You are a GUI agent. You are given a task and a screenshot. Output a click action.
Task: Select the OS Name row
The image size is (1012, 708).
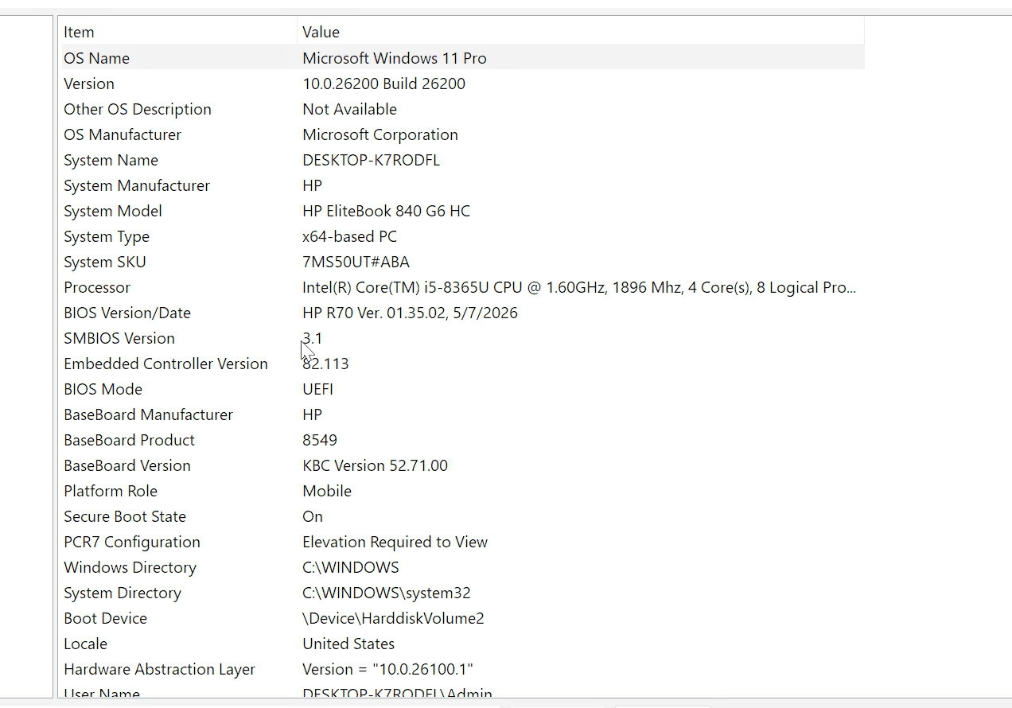point(463,58)
